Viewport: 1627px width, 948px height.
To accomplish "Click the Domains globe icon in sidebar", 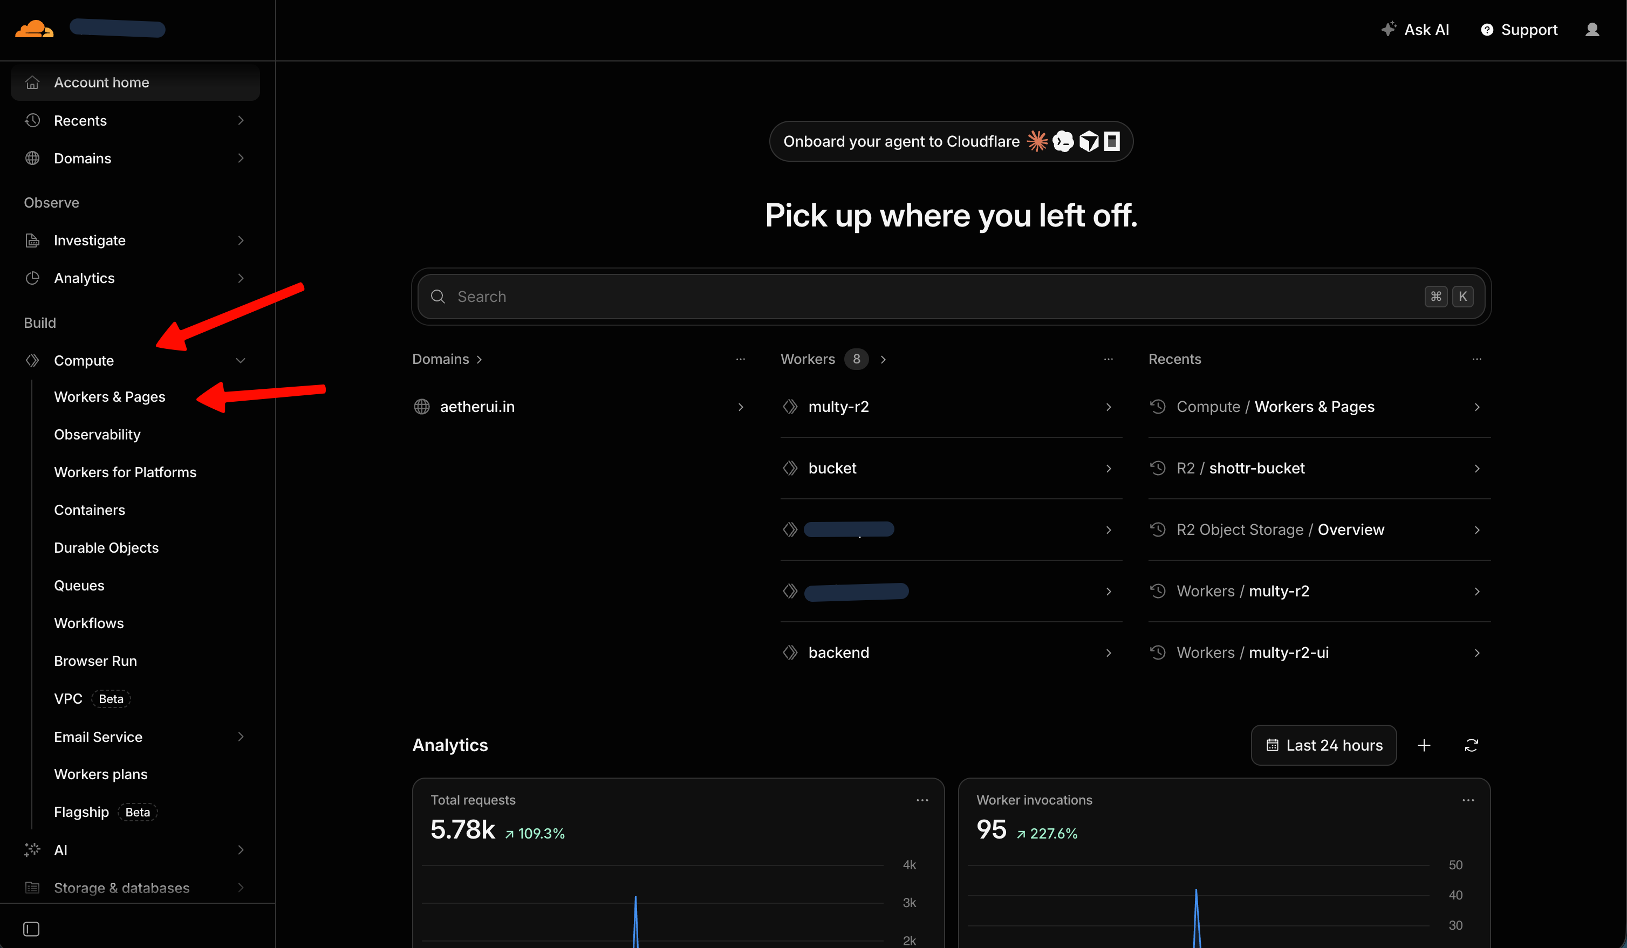I will point(32,158).
